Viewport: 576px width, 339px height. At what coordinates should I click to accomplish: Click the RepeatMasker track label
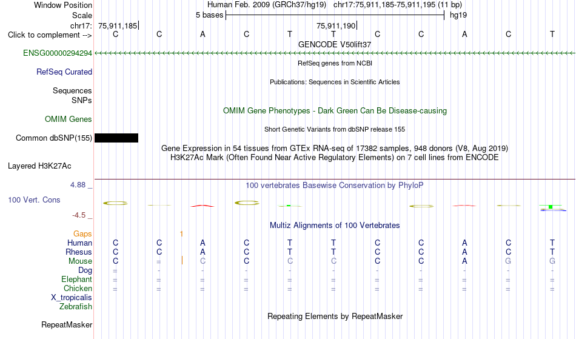pyautogui.click(x=67, y=324)
